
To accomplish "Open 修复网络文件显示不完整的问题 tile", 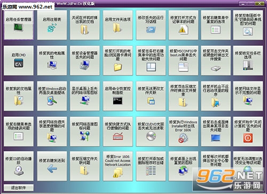I will pyautogui.click(x=248, y=96).
